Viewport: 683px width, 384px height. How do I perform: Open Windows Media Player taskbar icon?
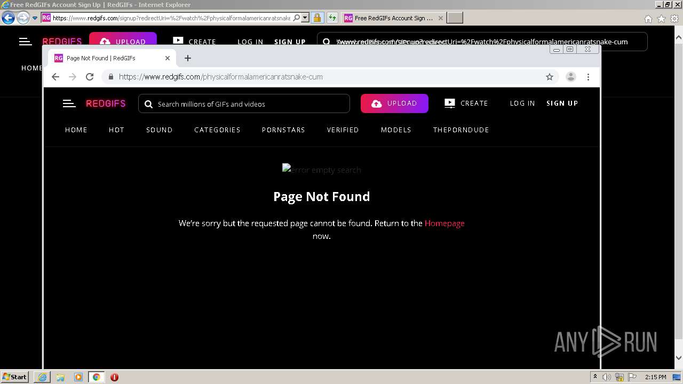coord(78,377)
